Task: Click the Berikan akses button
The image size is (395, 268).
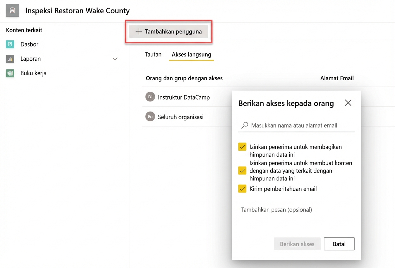Action: coord(297,244)
